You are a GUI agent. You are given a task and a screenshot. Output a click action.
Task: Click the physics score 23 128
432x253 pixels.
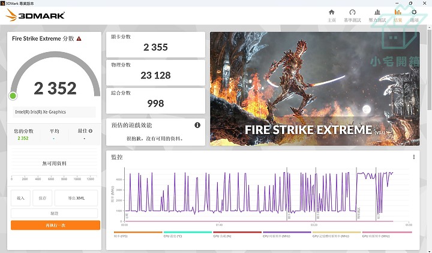point(155,75)
